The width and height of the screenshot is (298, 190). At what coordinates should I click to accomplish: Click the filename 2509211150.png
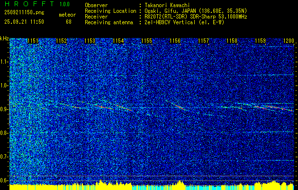[x=24, y=13]
